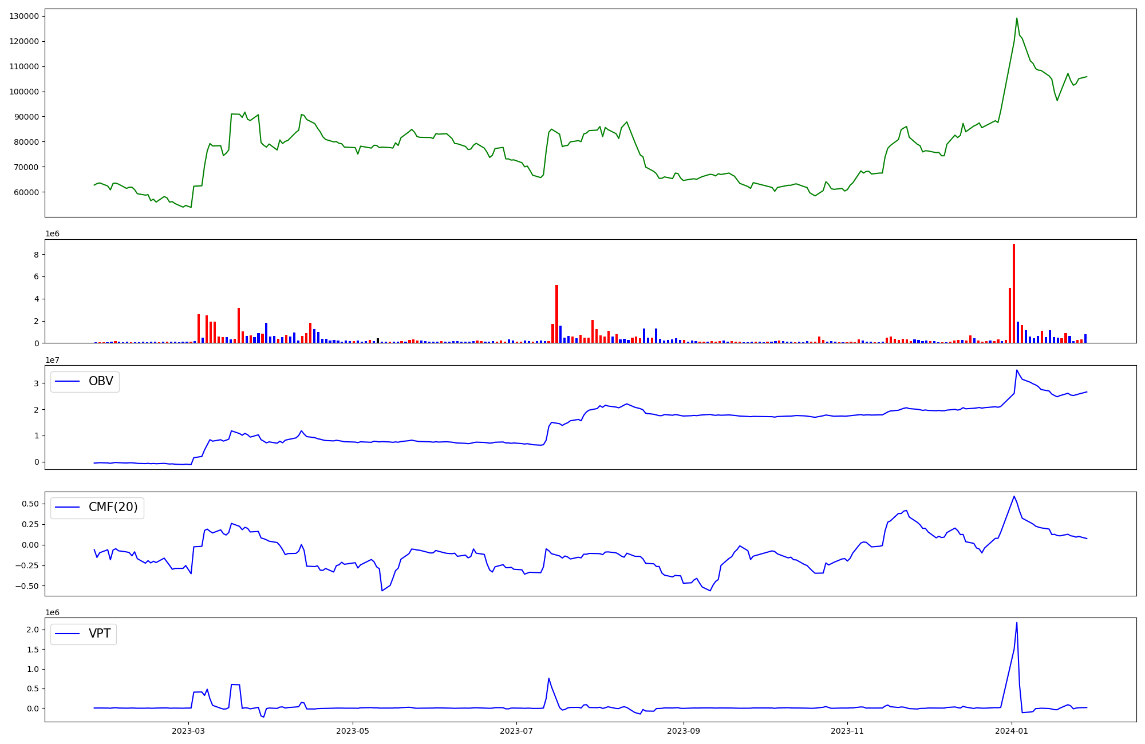Image resolution: width=1145 pixels, height=744 pixels.
Task: Click the VPT line's tallest spike
Action: 1017,623
